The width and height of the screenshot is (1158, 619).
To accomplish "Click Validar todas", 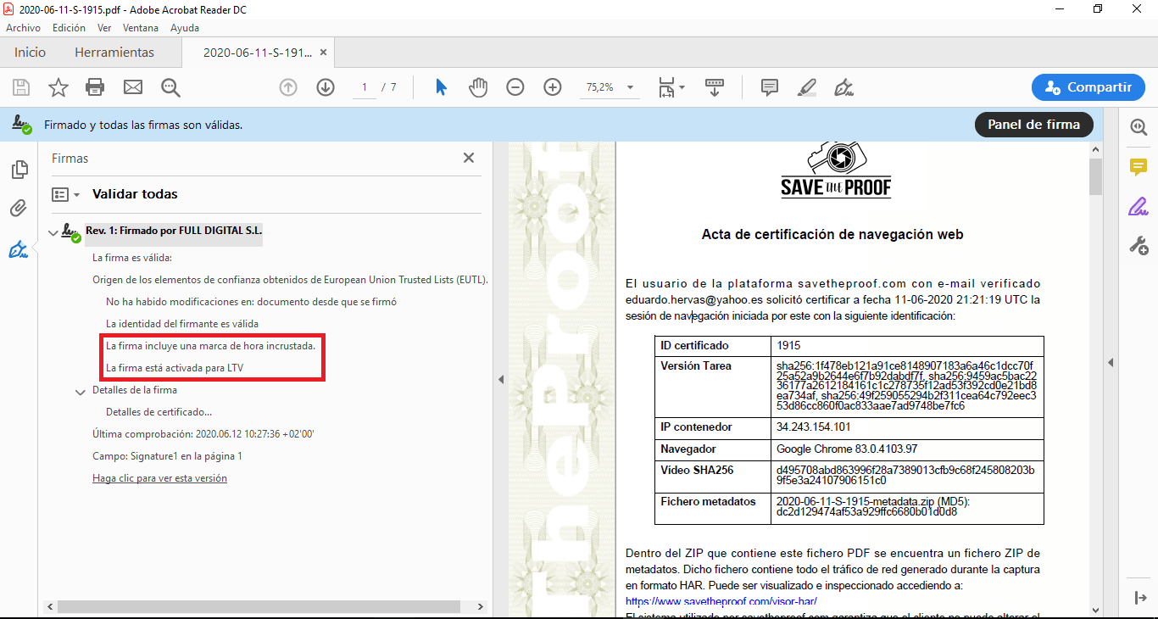I will point(135,194).
